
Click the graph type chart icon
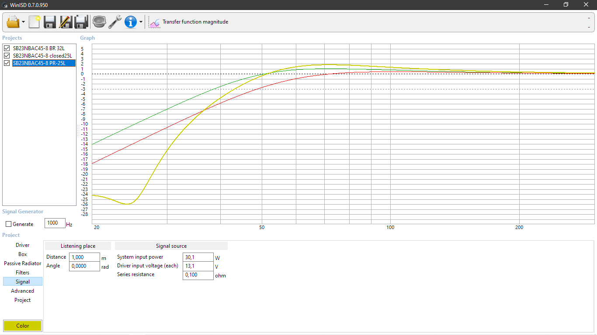154,22
